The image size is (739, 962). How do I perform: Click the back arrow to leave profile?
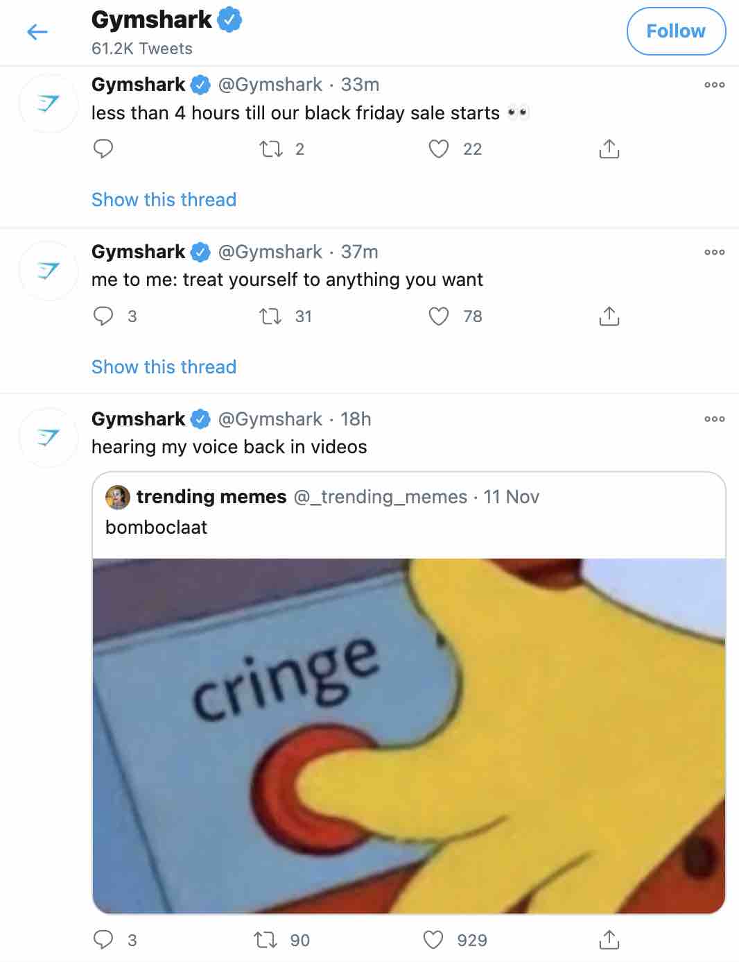tap(36, 32)
